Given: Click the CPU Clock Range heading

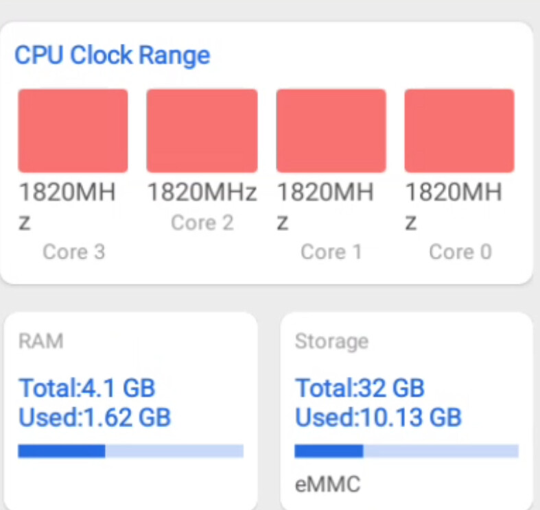Looking at the screenshot, I should 113,55.
